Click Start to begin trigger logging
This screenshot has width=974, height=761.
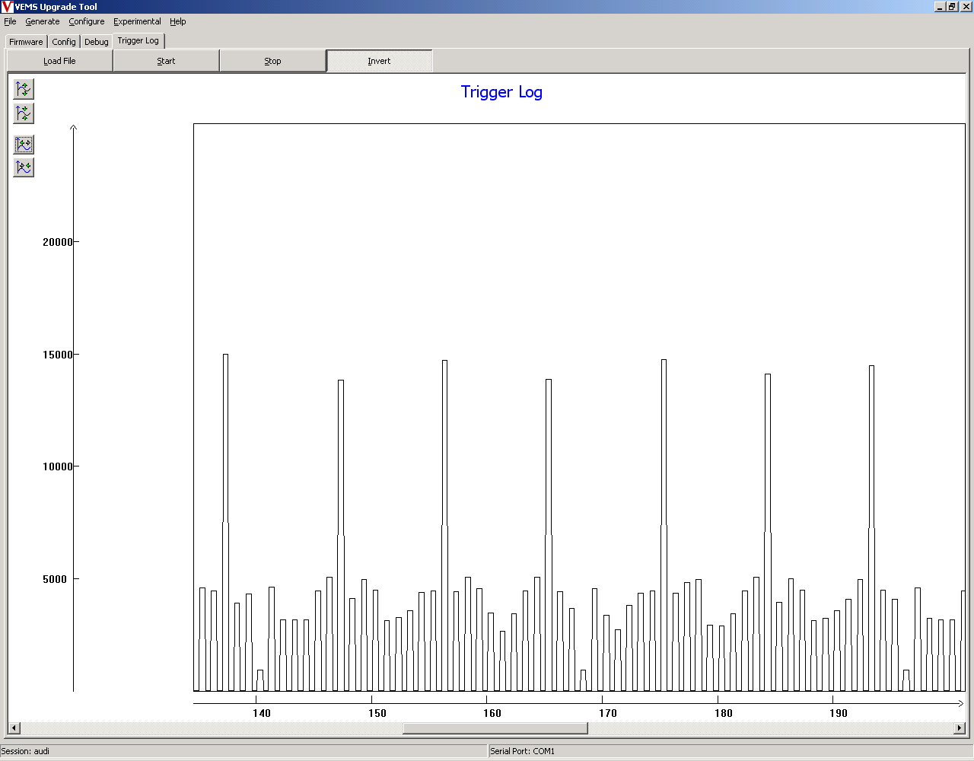[x=166, y=61]
